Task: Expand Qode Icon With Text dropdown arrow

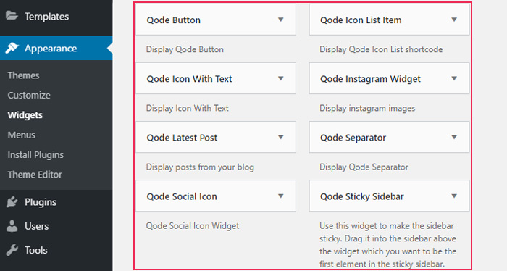Action: click(x=281, y=78)
